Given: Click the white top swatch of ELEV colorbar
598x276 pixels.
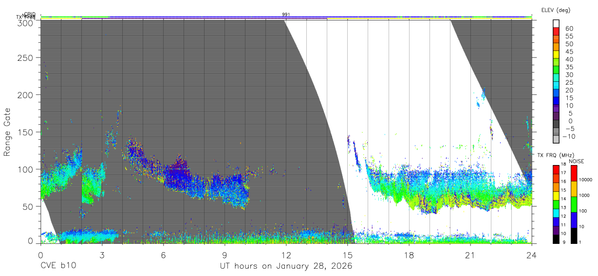Looking at the screenshot, I should point(556,24).
